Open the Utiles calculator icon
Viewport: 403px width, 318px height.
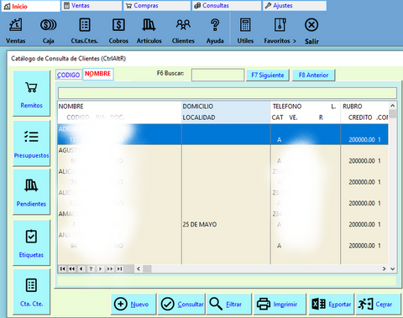[245, 25]
